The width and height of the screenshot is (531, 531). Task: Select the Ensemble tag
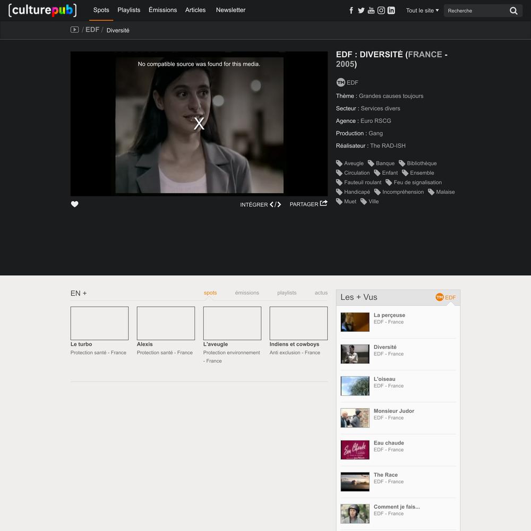click(418, 173)
